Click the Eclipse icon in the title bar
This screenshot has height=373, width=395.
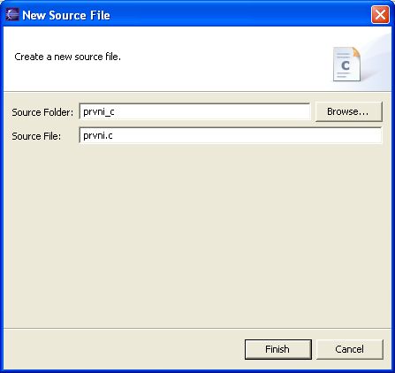(12, 15)
